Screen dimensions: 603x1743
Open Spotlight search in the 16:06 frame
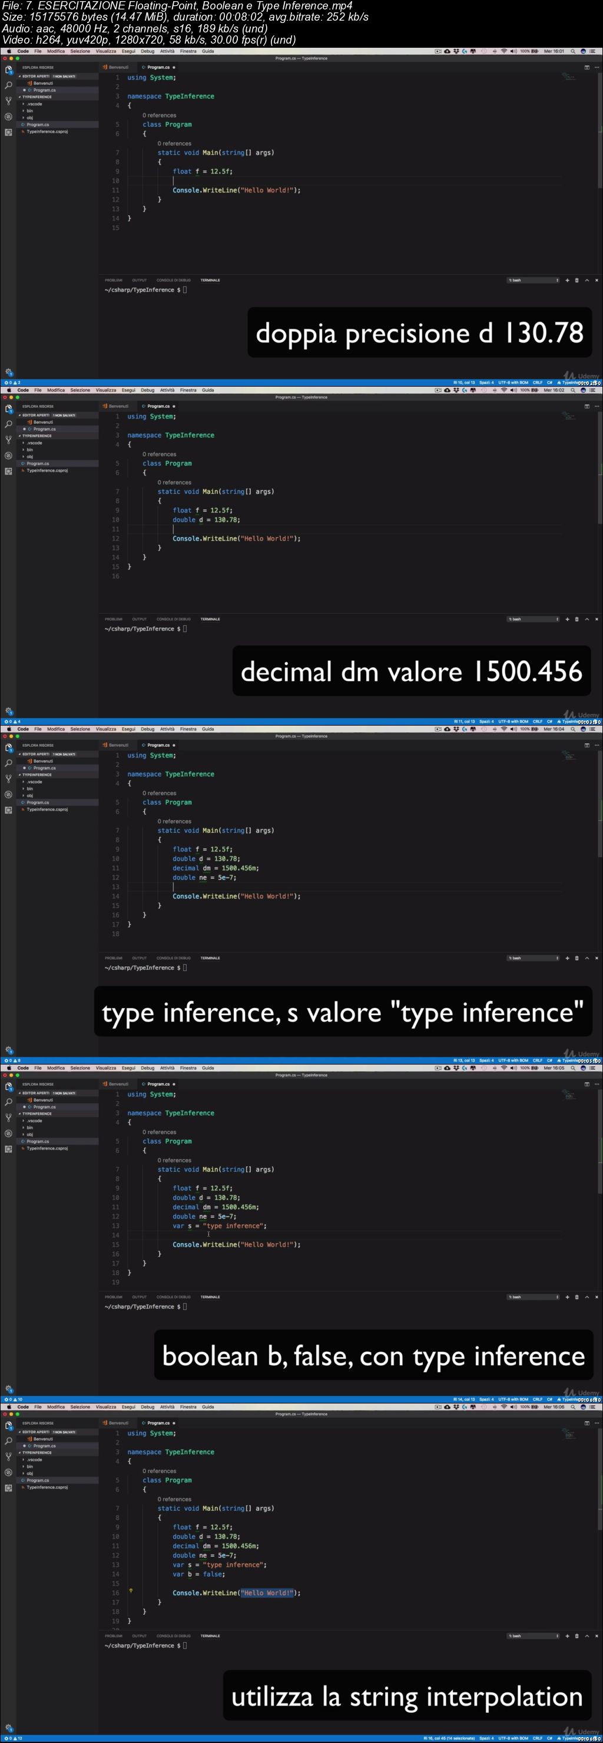click(x=572, y=1406)
